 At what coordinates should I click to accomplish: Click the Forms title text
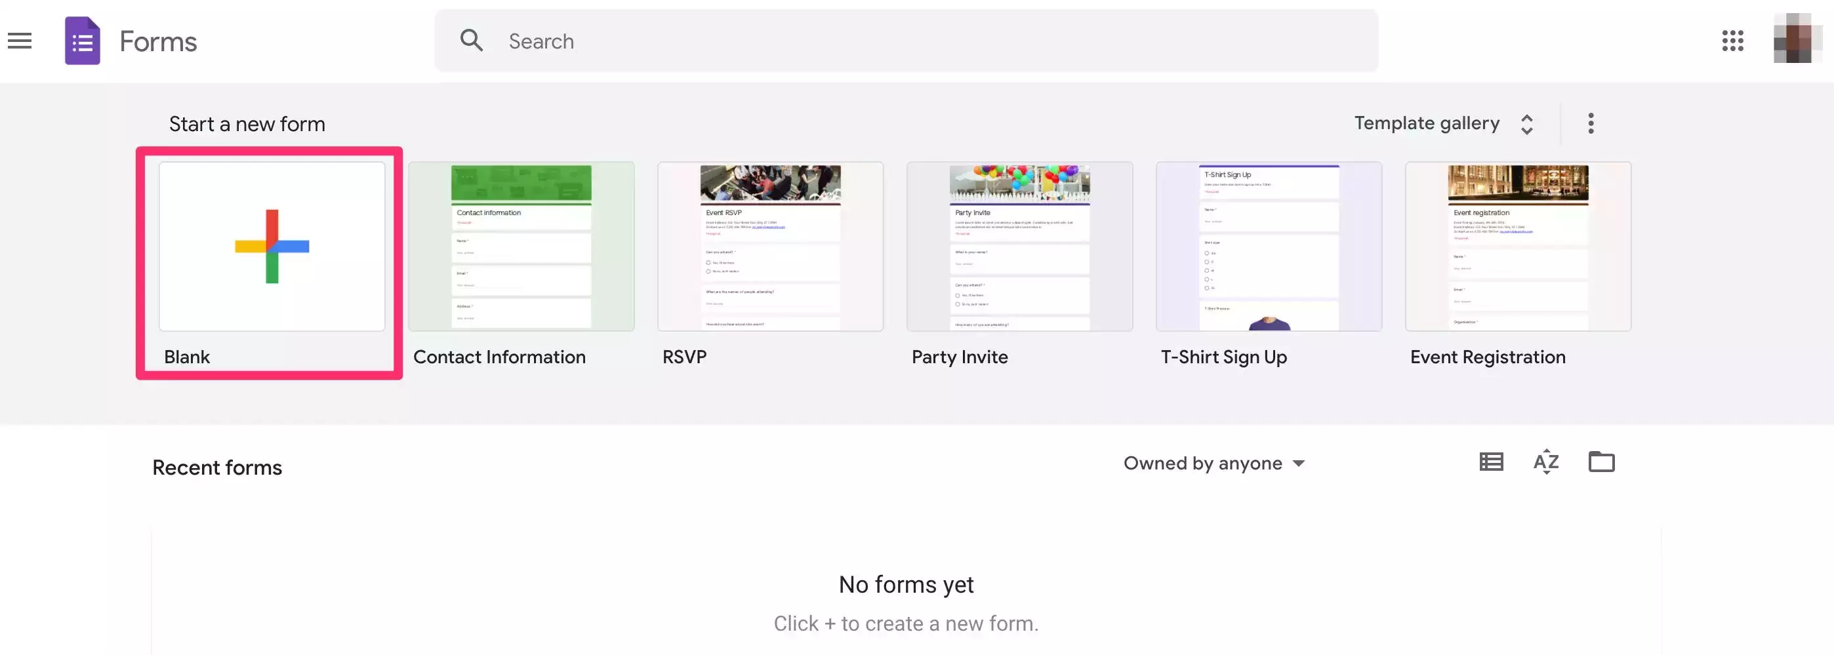click(158, 41)
